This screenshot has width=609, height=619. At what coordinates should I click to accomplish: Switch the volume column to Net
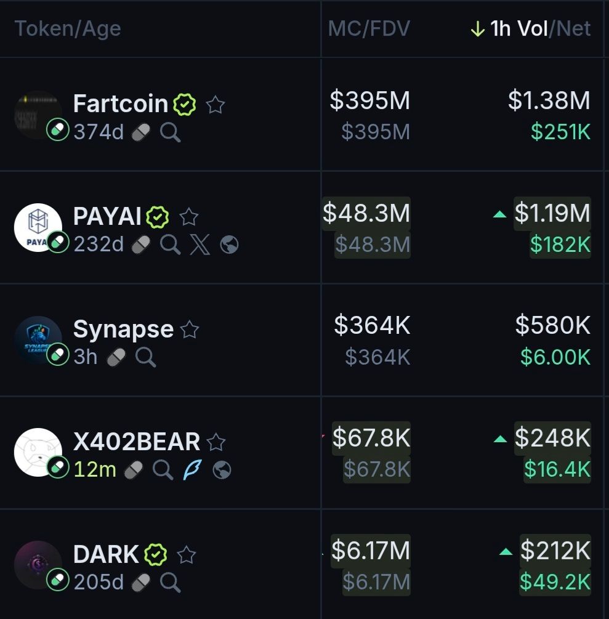[573, 29]
